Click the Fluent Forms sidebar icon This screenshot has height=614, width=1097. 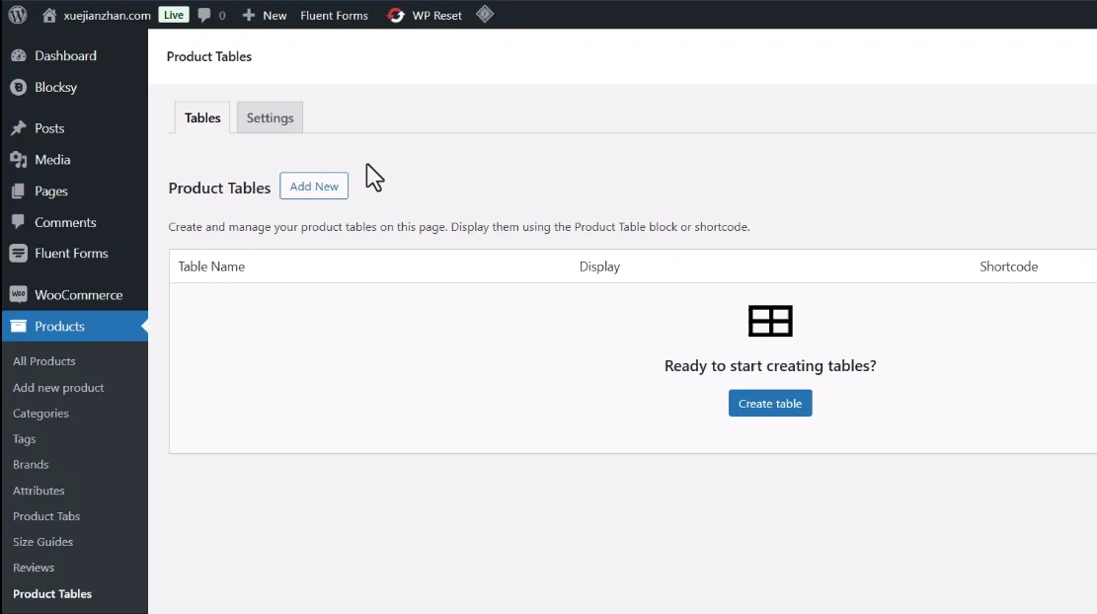[x=18, y=253]
